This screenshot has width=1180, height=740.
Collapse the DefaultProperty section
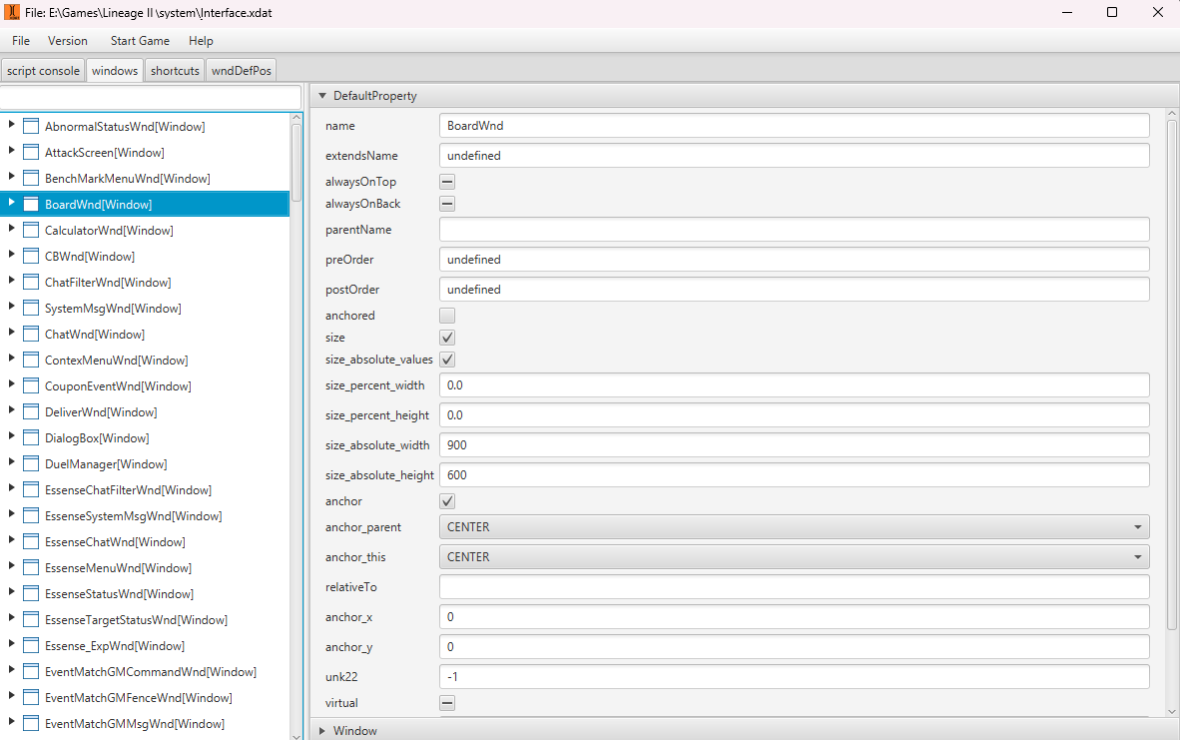point(322,96)
